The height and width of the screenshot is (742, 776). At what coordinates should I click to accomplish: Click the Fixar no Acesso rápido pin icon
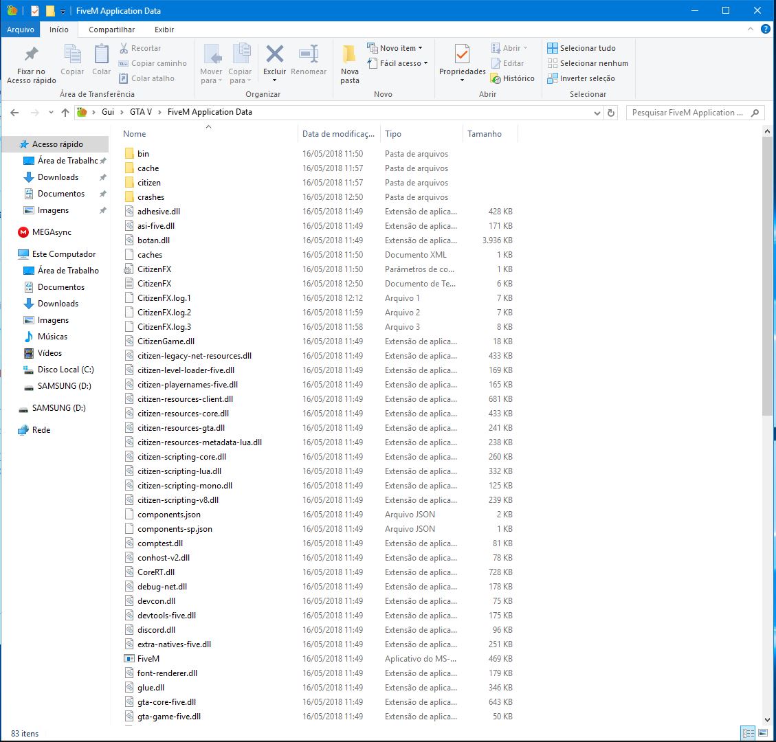31,54
